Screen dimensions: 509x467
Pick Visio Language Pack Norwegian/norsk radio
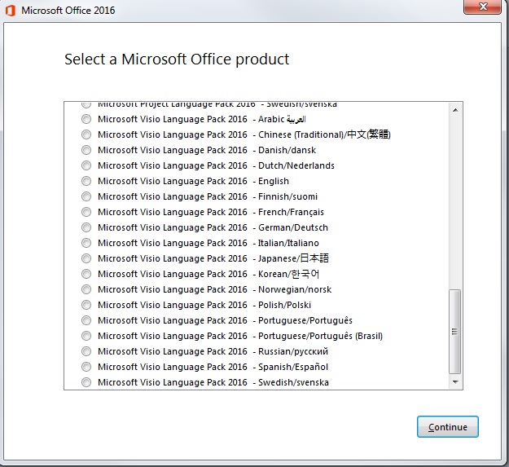pyautogui.click(x=86, y=289)
